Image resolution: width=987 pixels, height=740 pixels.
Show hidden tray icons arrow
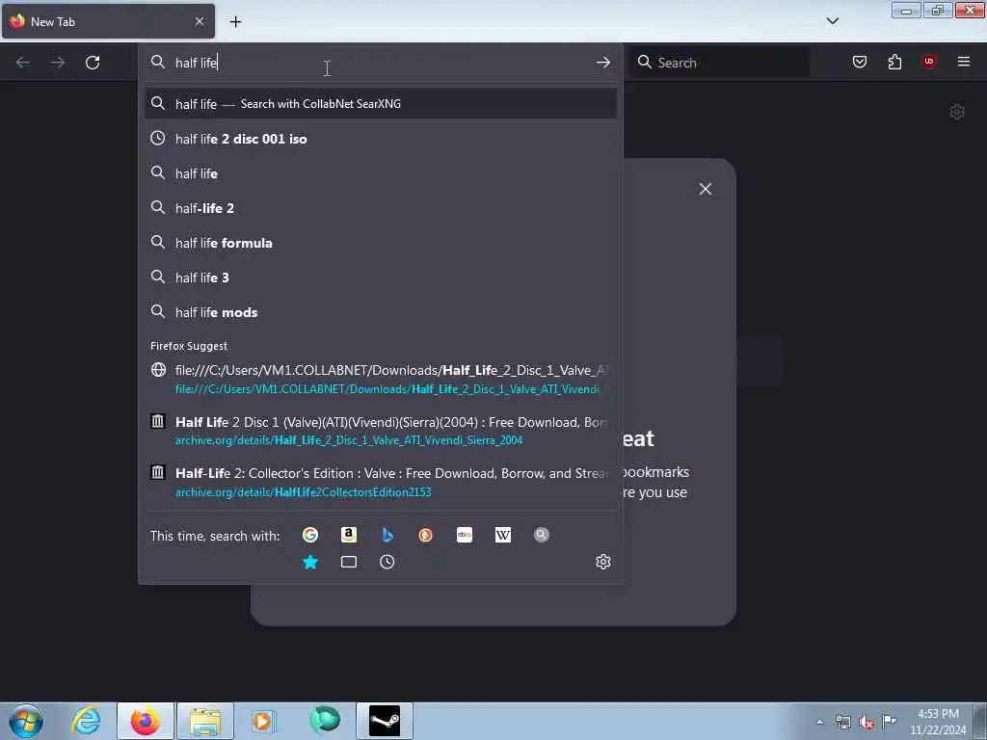pos(819,723)
